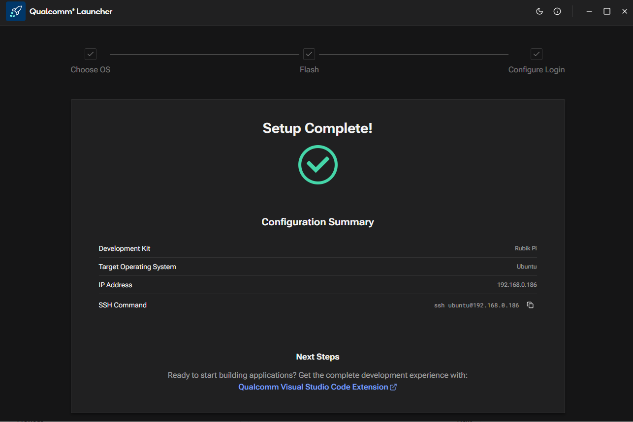Click the Configure Login step checkbox
633x422 pixels.
pyautogui.click(x=537, y=54)
